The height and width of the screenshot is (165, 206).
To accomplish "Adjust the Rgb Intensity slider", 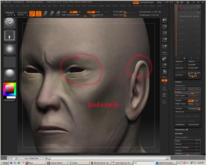I will pos(74,15).
